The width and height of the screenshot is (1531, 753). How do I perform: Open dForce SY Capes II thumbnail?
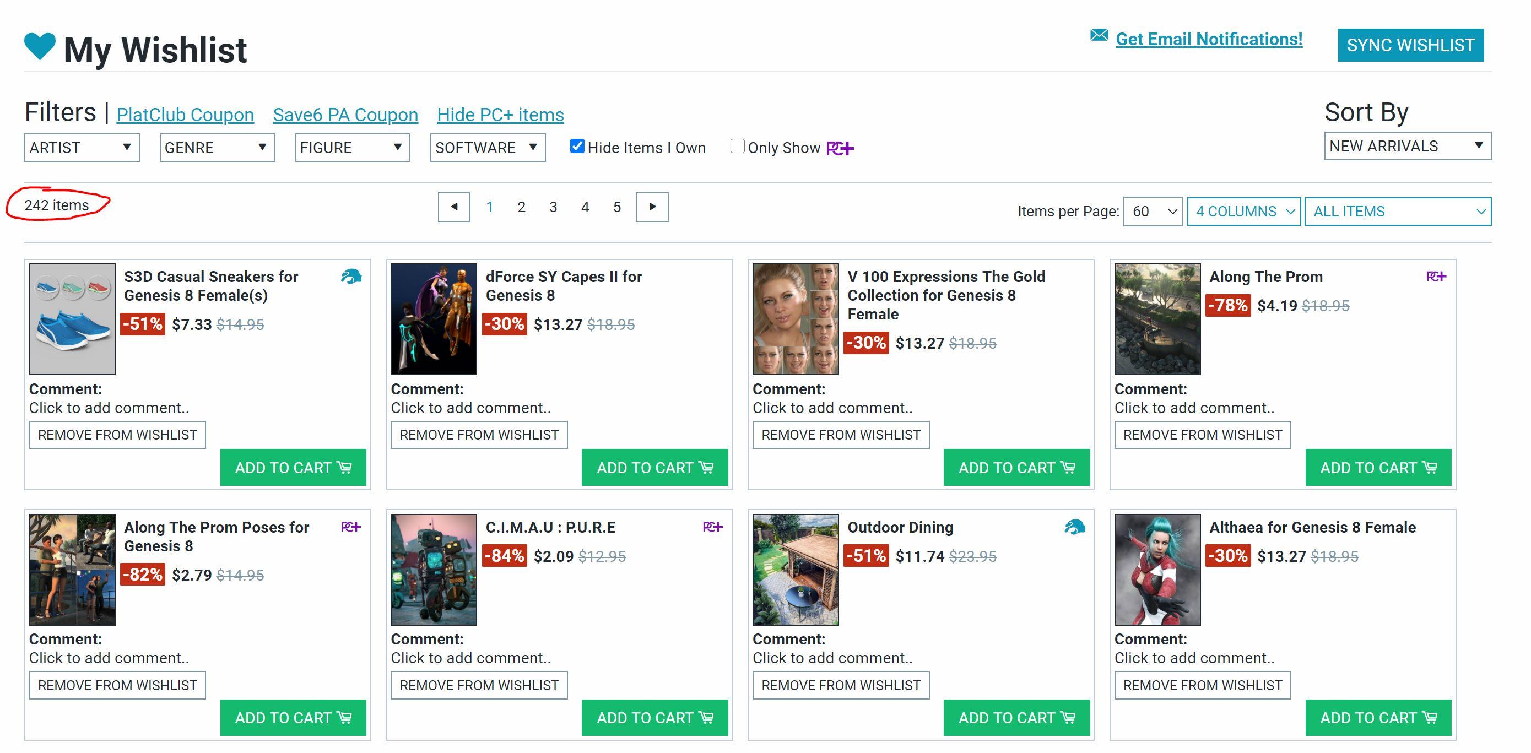[433, 319]
